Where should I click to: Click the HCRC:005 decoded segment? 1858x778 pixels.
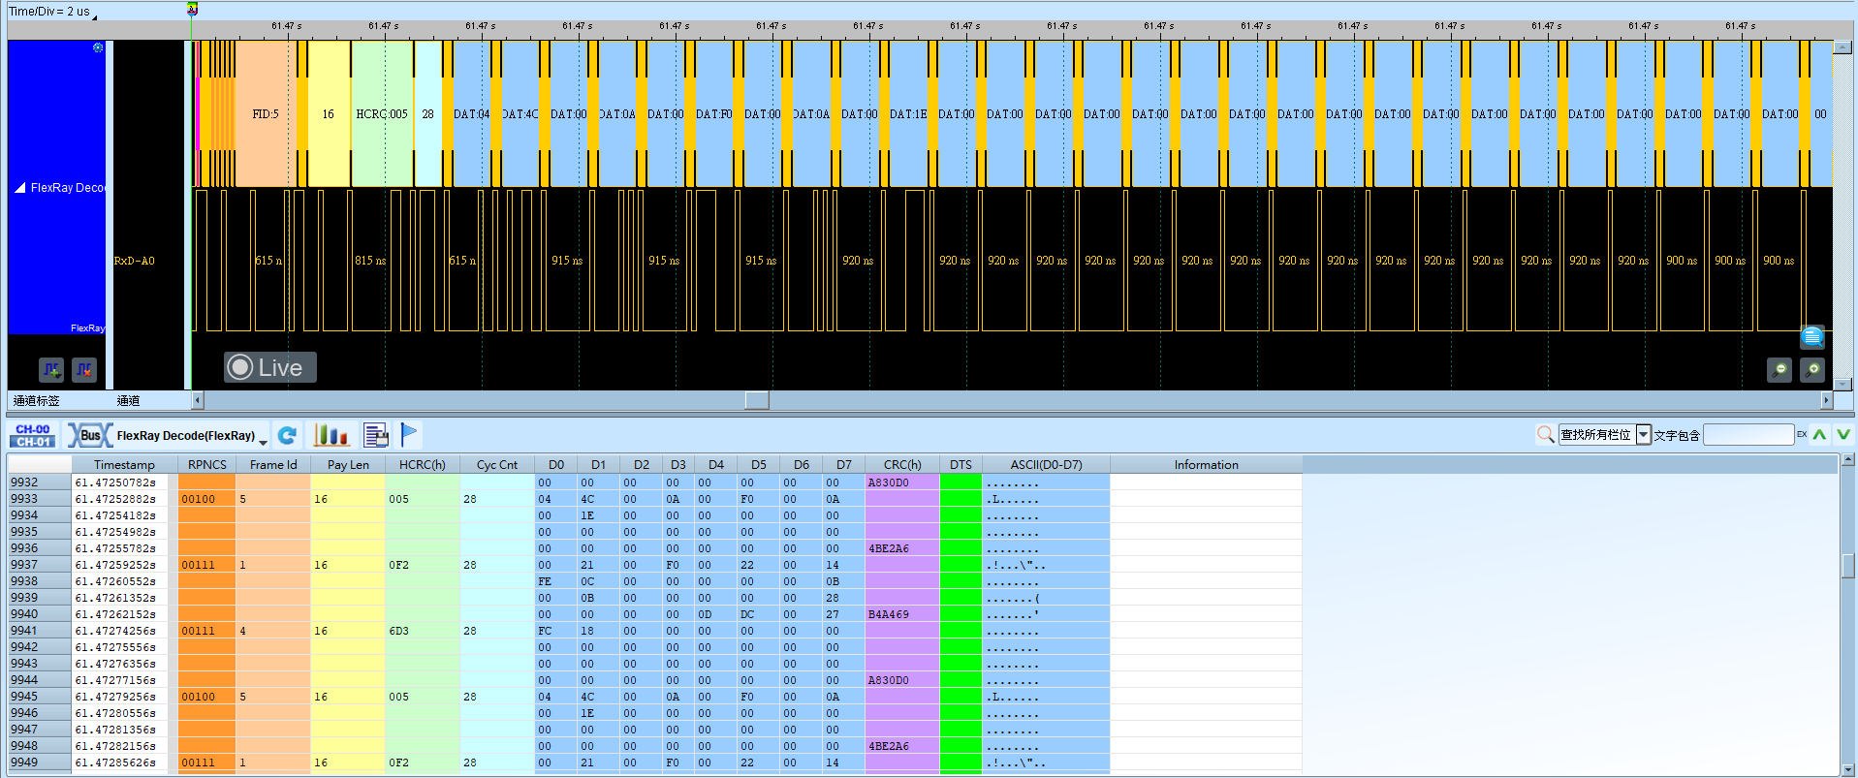(x=382, y=114)
